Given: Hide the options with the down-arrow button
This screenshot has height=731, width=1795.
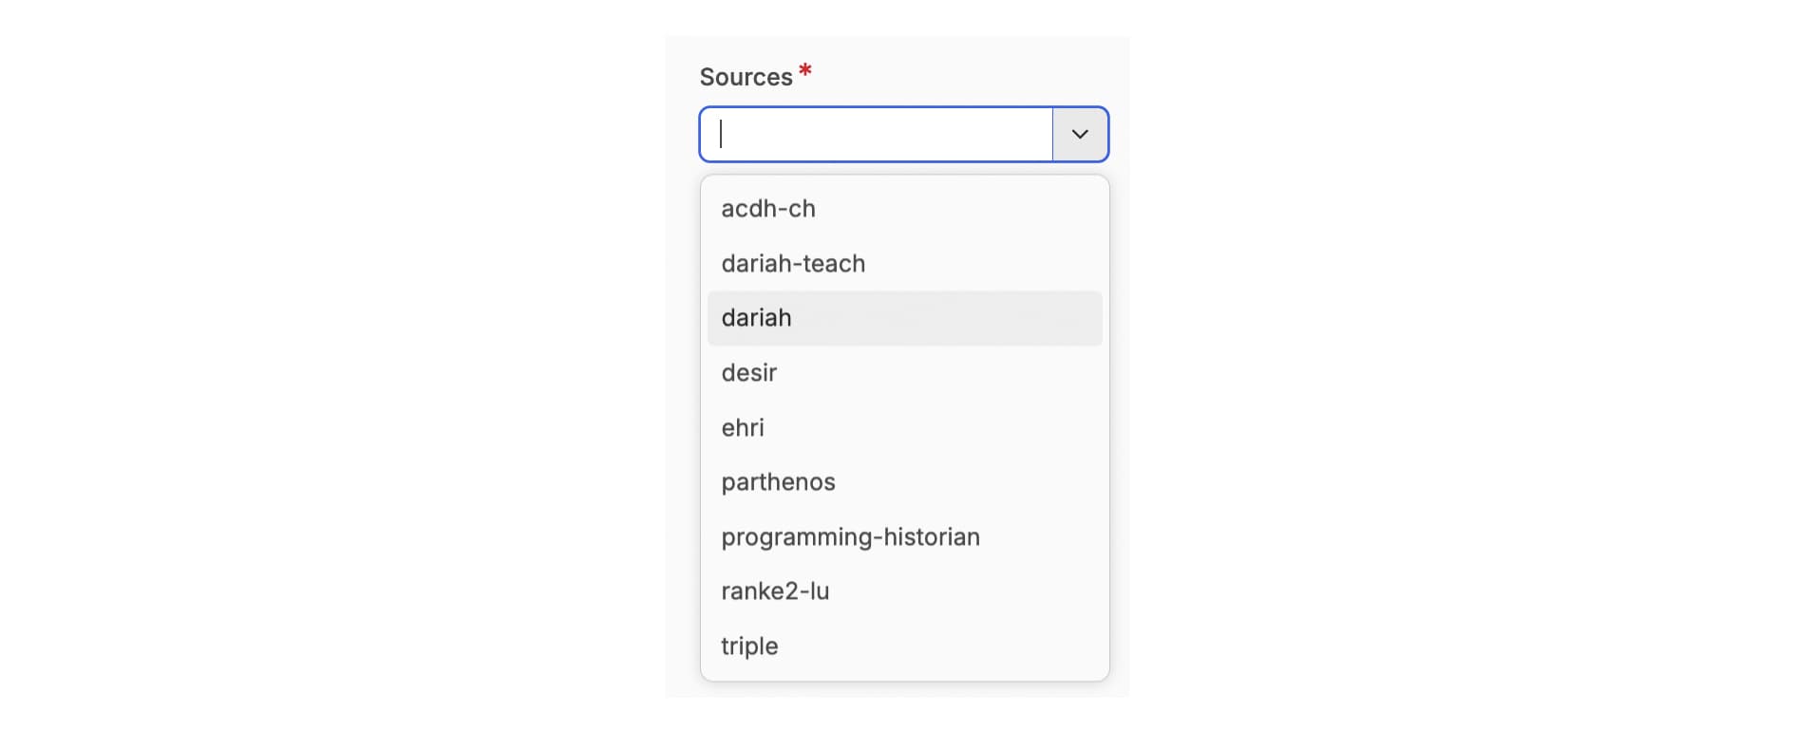Looking at the screenshot, I should tap(1080, 134).
